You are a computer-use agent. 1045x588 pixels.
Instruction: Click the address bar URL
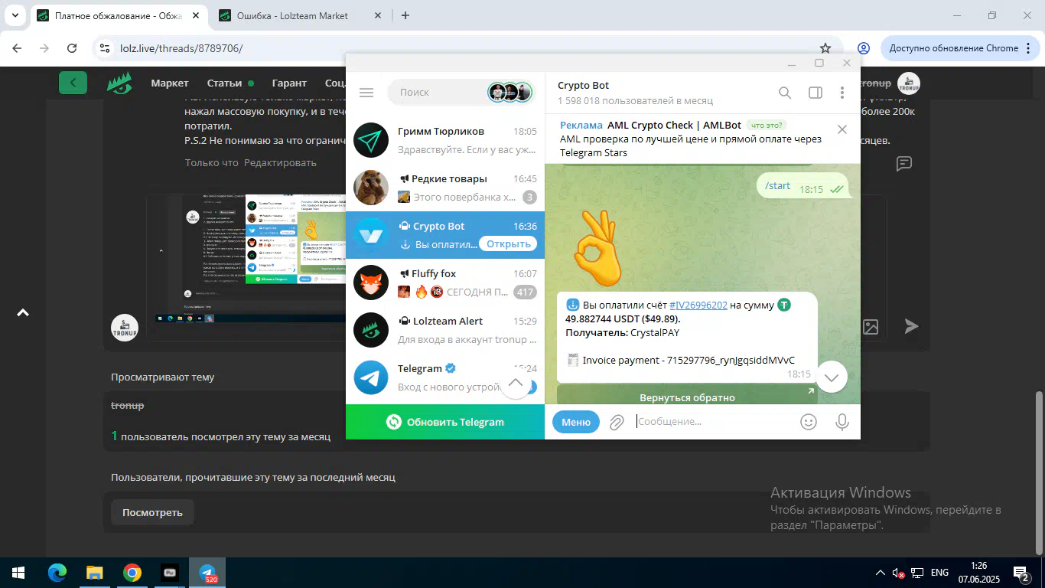click(x=181, y=48)
